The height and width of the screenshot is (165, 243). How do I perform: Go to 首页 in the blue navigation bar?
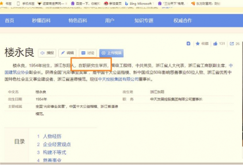coord(9,20)
